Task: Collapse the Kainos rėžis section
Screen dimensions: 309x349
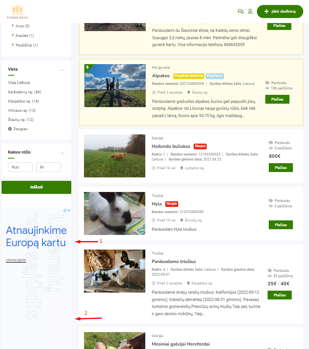Action: tap(62, 153)
